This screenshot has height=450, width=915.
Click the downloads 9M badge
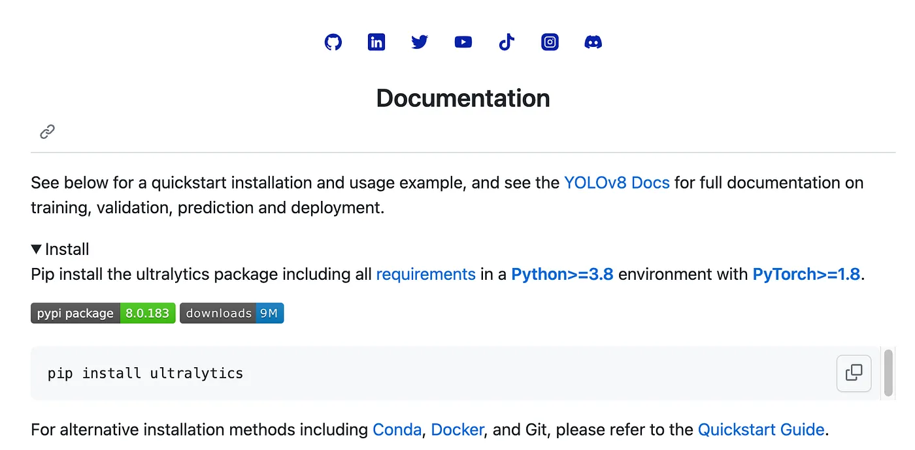tap(231, 313)
